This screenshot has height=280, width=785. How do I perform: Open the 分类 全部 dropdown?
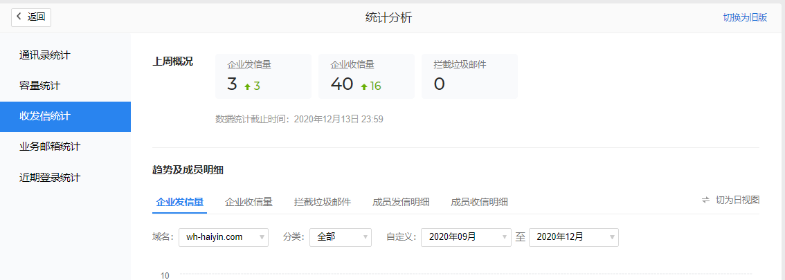coord(340,237)
